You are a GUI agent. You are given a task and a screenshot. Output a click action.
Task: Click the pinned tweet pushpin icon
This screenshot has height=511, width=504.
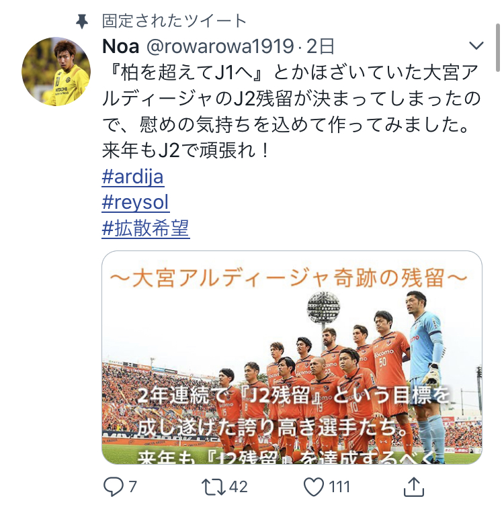pyautogui.click(x=82, y=21)
